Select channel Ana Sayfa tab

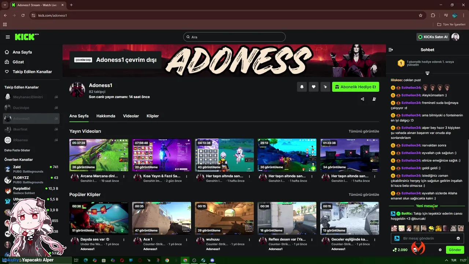(x=79, y=116)
